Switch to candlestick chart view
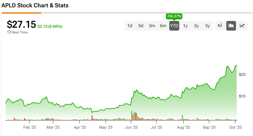 pos(220,26)
